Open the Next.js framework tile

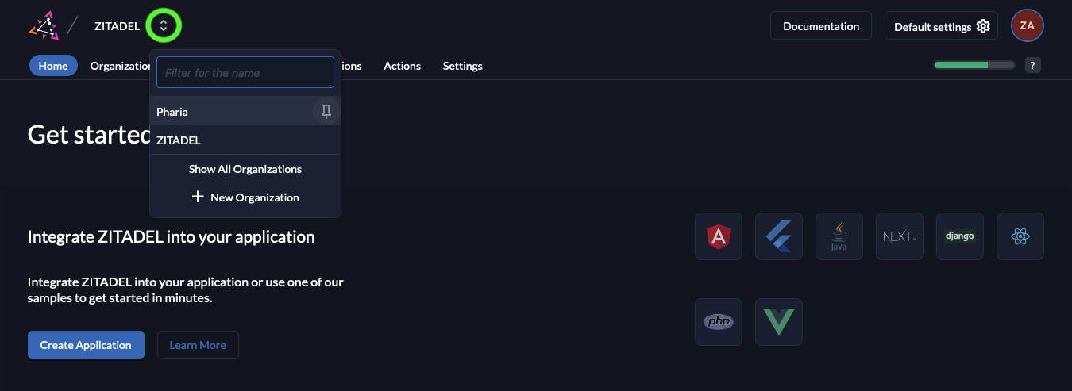[x=900, y=236]
